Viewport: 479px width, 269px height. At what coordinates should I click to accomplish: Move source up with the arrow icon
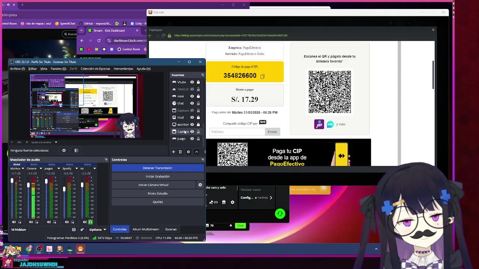pos(196,152)
